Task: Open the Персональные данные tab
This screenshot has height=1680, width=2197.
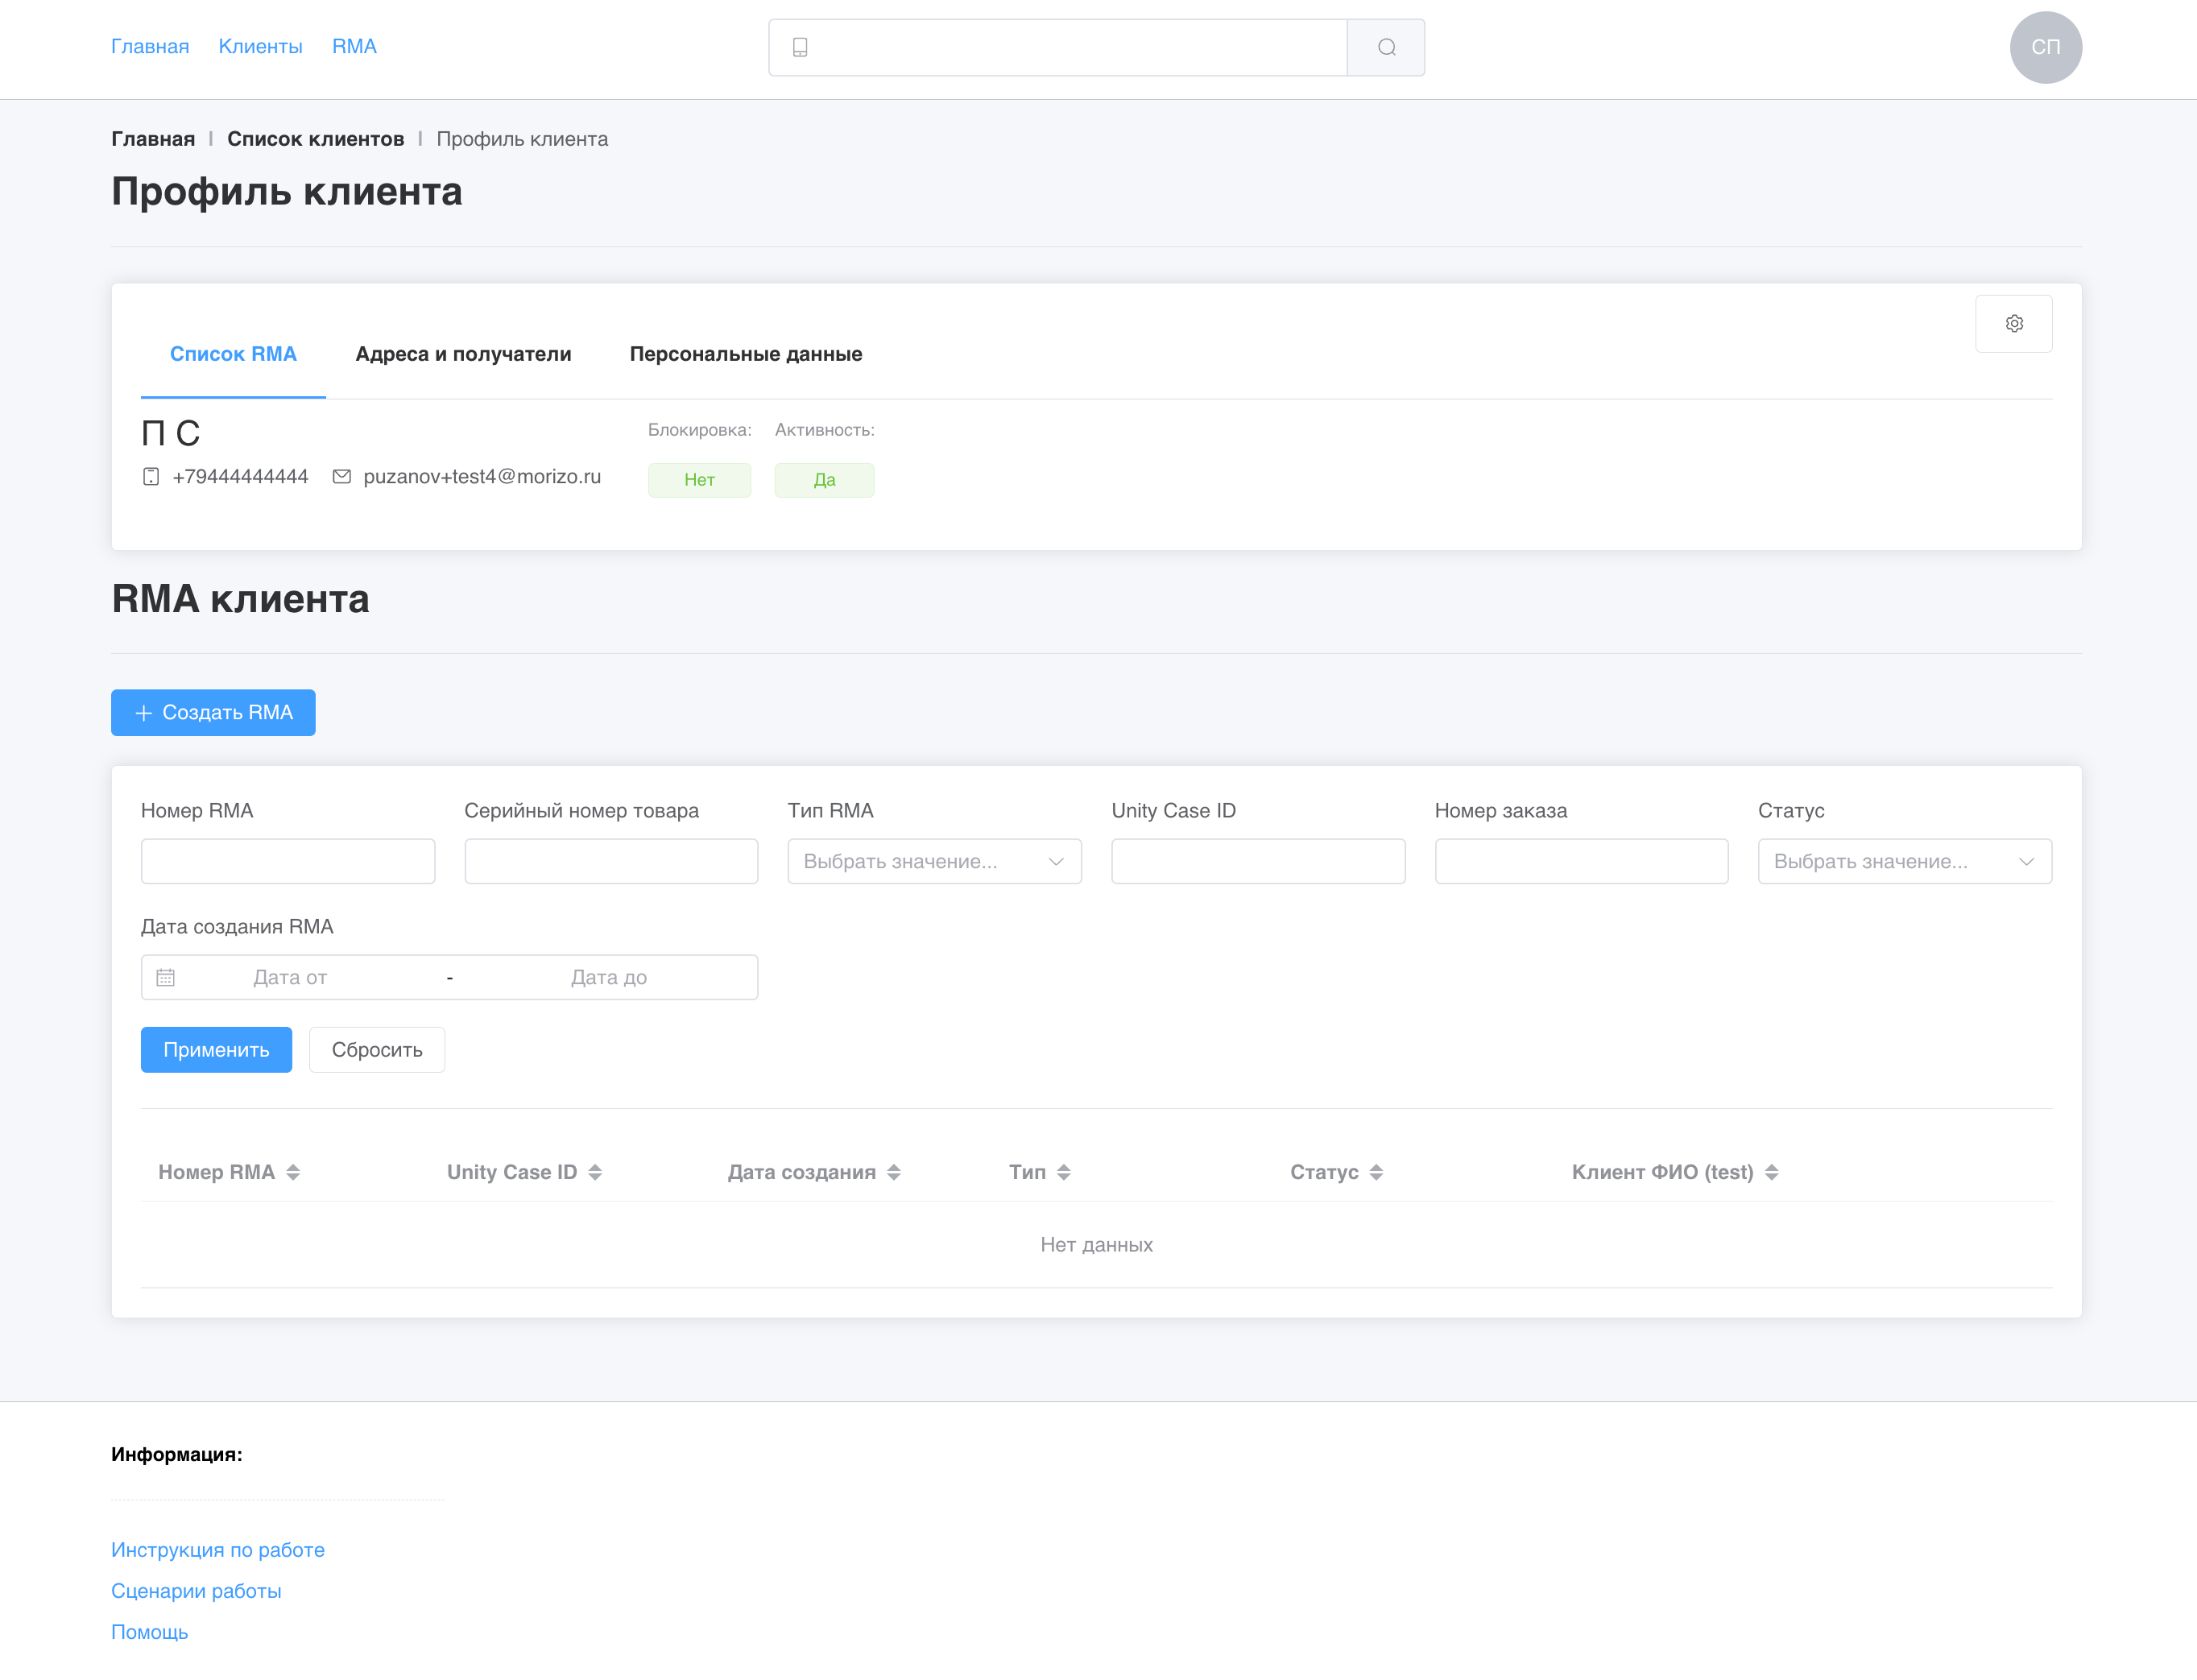Action: 745,354
